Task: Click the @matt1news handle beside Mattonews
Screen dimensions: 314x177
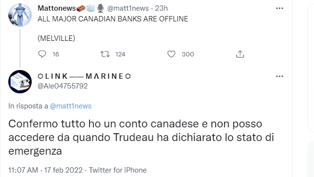Action: [x=128, y=8]
